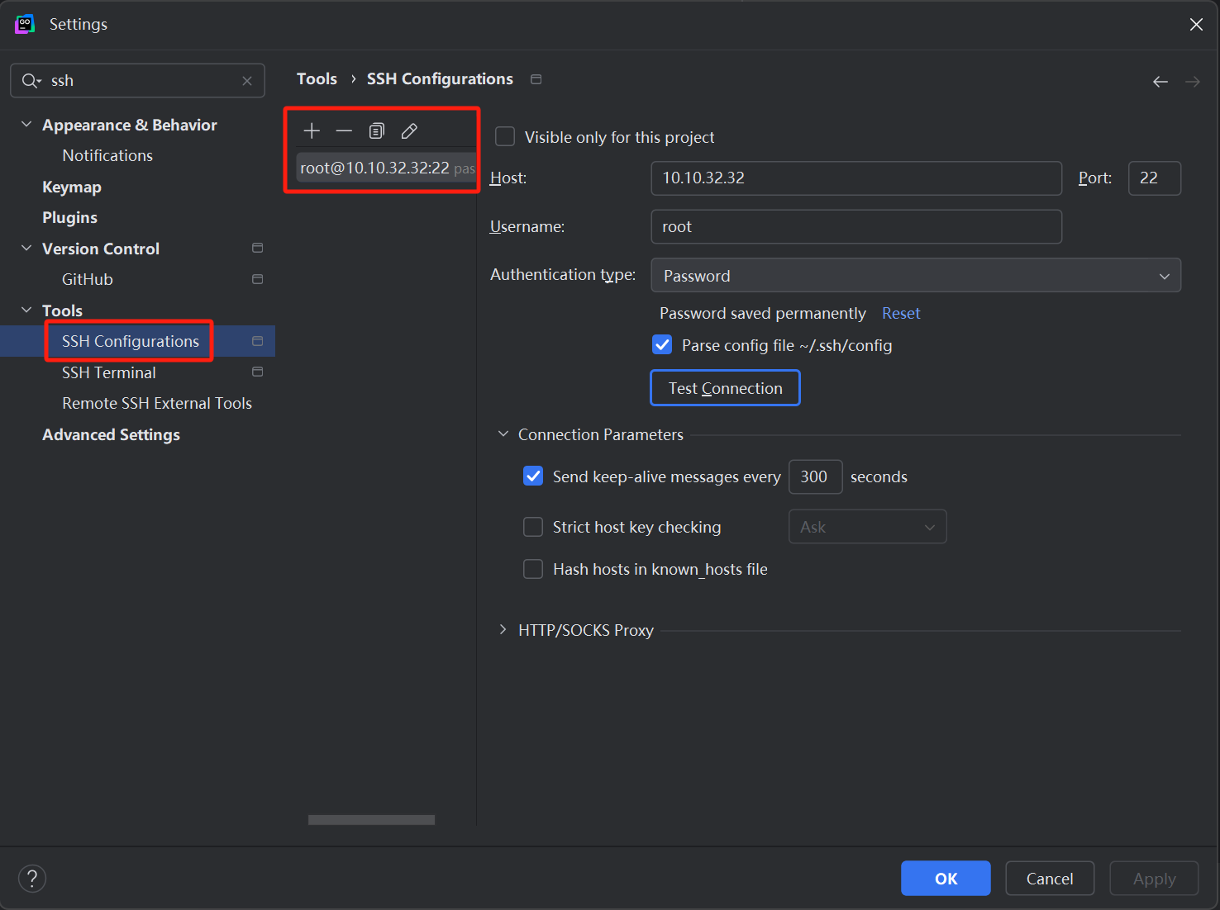Click the Host input field
The width and height of the screenshot is (1220, 910).
click(855, 178)
